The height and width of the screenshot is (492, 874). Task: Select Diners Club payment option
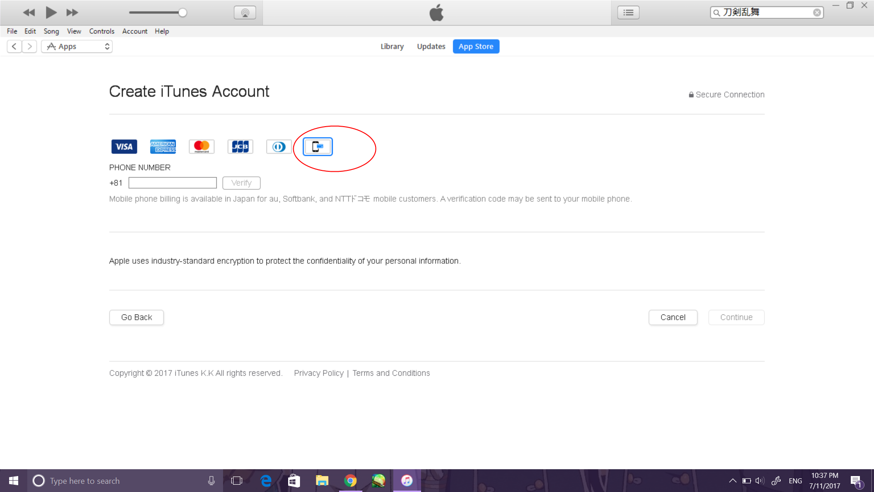click(x=279, y=147)
